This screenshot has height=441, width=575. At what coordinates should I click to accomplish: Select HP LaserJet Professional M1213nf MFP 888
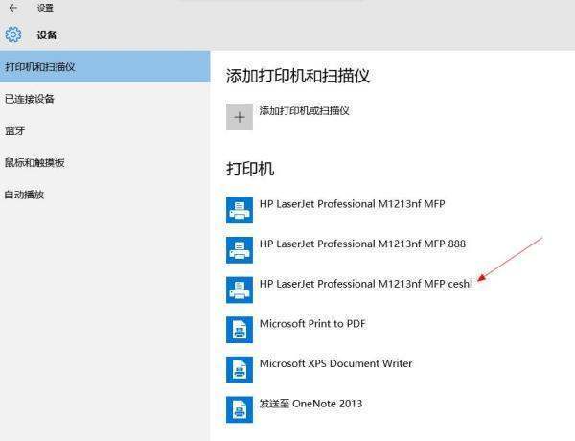point(362,244)
